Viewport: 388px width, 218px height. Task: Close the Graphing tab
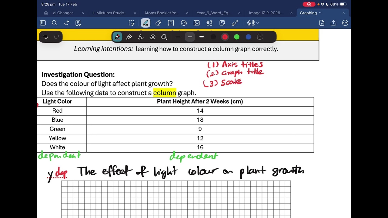(x=343, y=13)
